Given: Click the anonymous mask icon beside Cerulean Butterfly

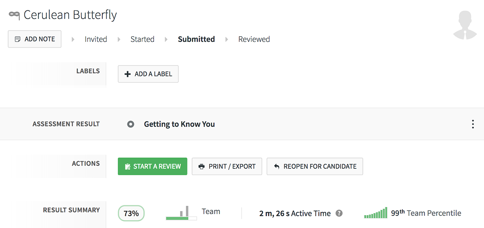Looking at the screenshot, I should (14, 15).
